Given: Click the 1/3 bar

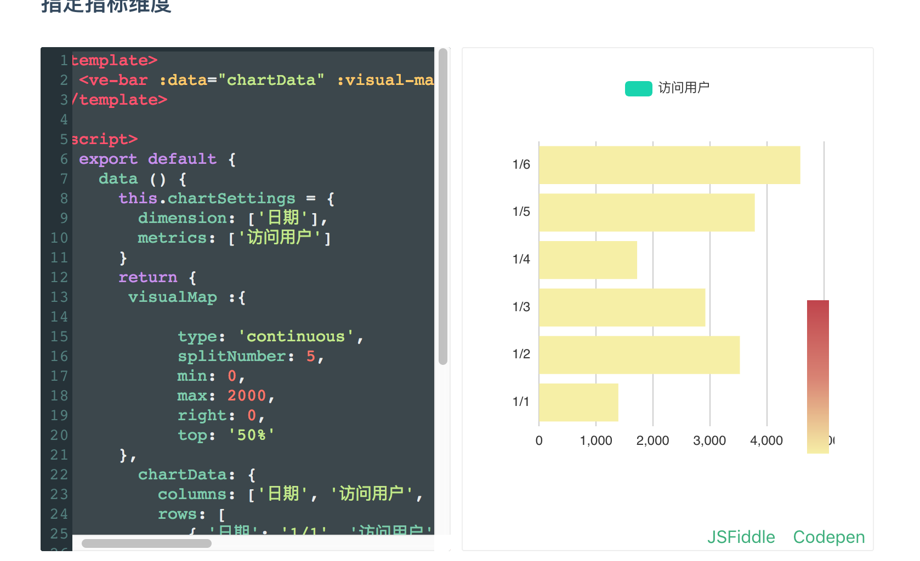Looking at the screenshot, I should click(622, 307).
